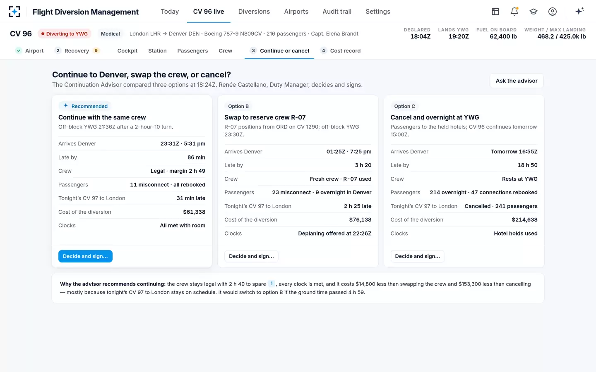Click the Medical tag

pyautogui.click(x=111, y=34)
